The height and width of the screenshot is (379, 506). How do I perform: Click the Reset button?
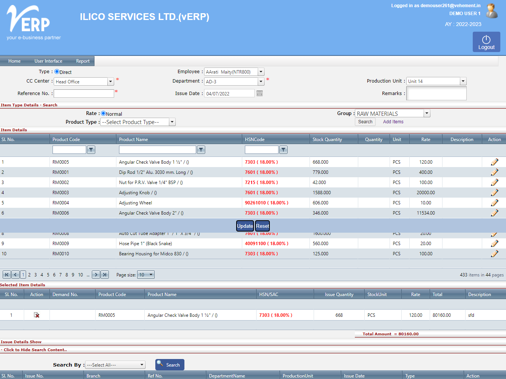(x=262, y=226)
